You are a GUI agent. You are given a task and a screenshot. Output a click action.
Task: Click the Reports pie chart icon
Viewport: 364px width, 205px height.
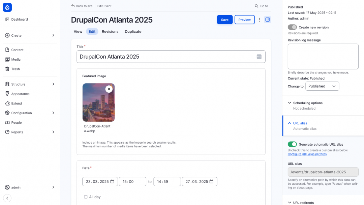(7, 132)
